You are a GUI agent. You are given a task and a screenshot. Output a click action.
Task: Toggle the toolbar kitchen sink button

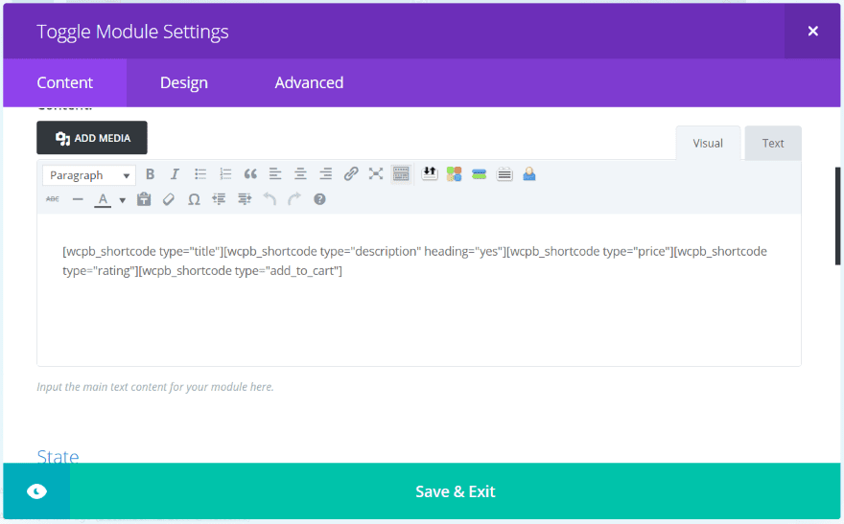(x=401, y=174)
